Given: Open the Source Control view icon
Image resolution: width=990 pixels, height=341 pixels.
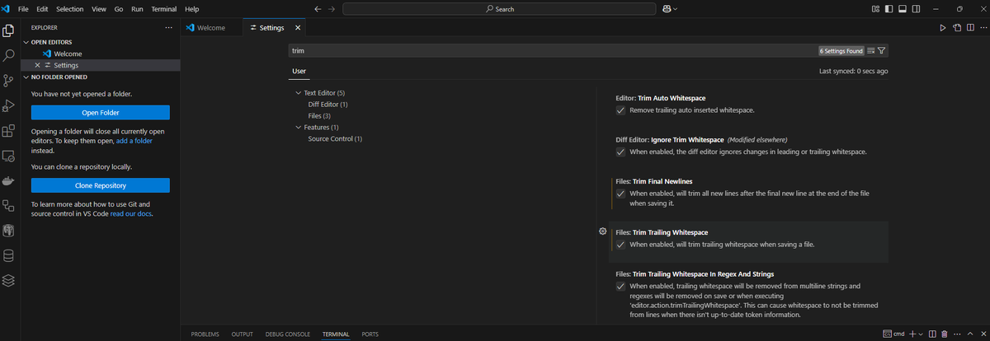Looking at the screenshot, I should [9, 80].
